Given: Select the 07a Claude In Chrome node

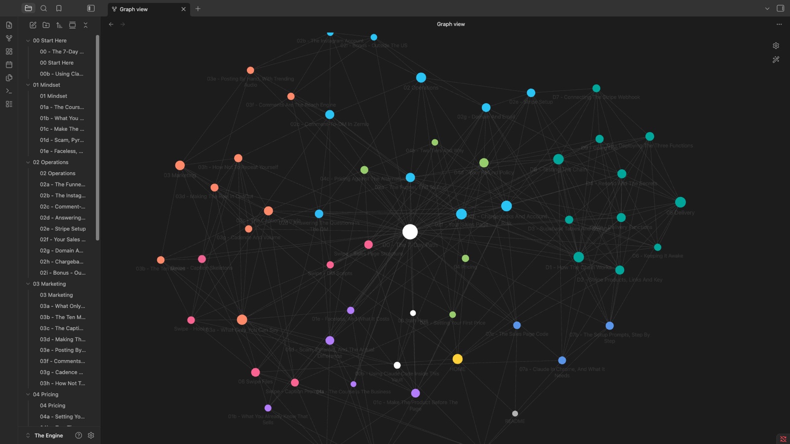Looking at the screenshot, I should (562, 360).
